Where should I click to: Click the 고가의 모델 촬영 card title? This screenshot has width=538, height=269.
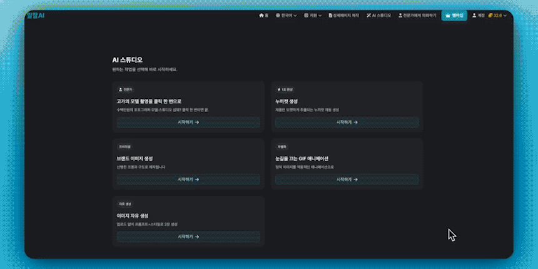click(x=149, y=101)
